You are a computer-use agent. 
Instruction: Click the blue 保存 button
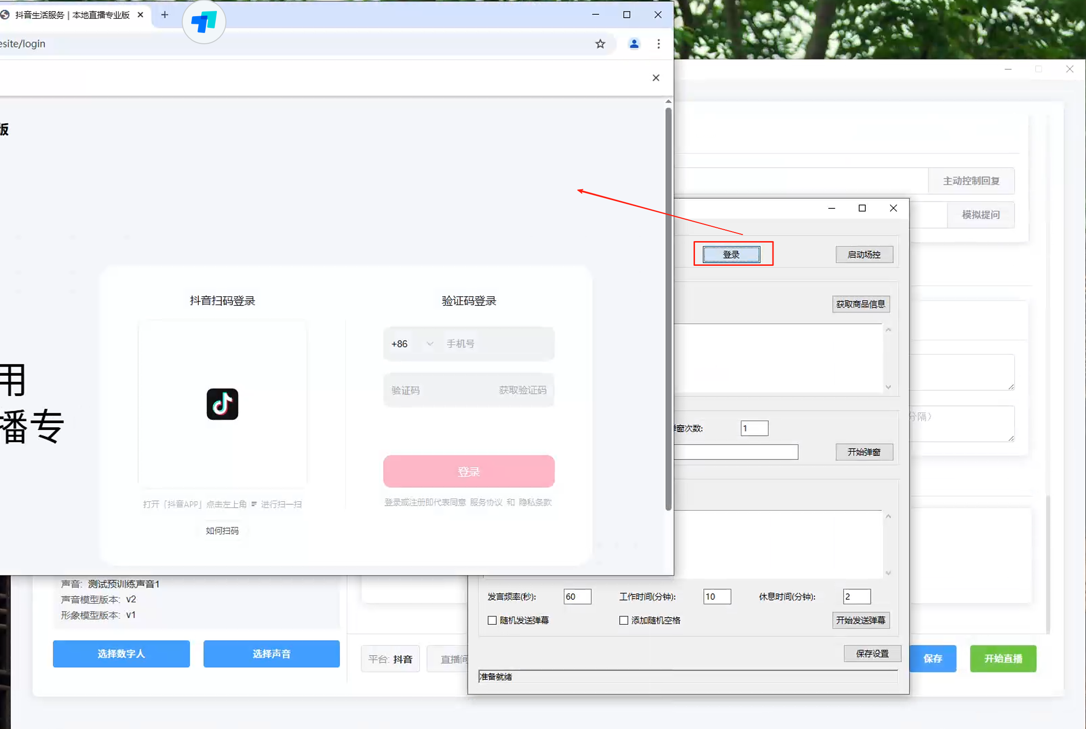click(932, 659)
